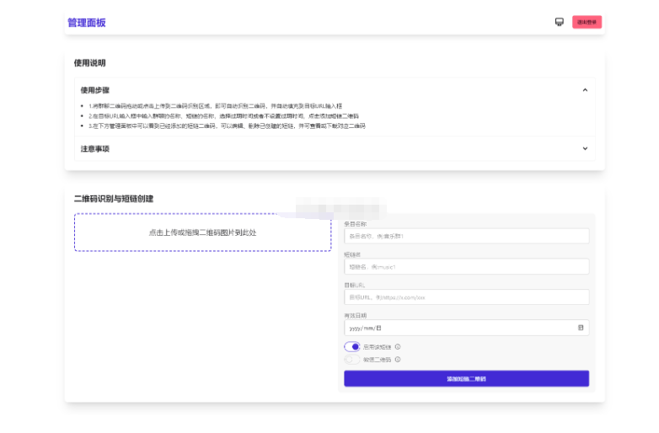Screen dimensions: 659x433
Task: Click the up chevron on the 使用步骤 row
Action: 585,89
